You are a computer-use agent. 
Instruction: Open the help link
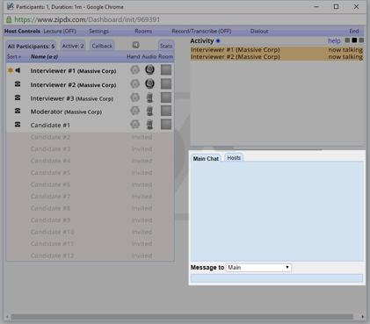[334, 40]
